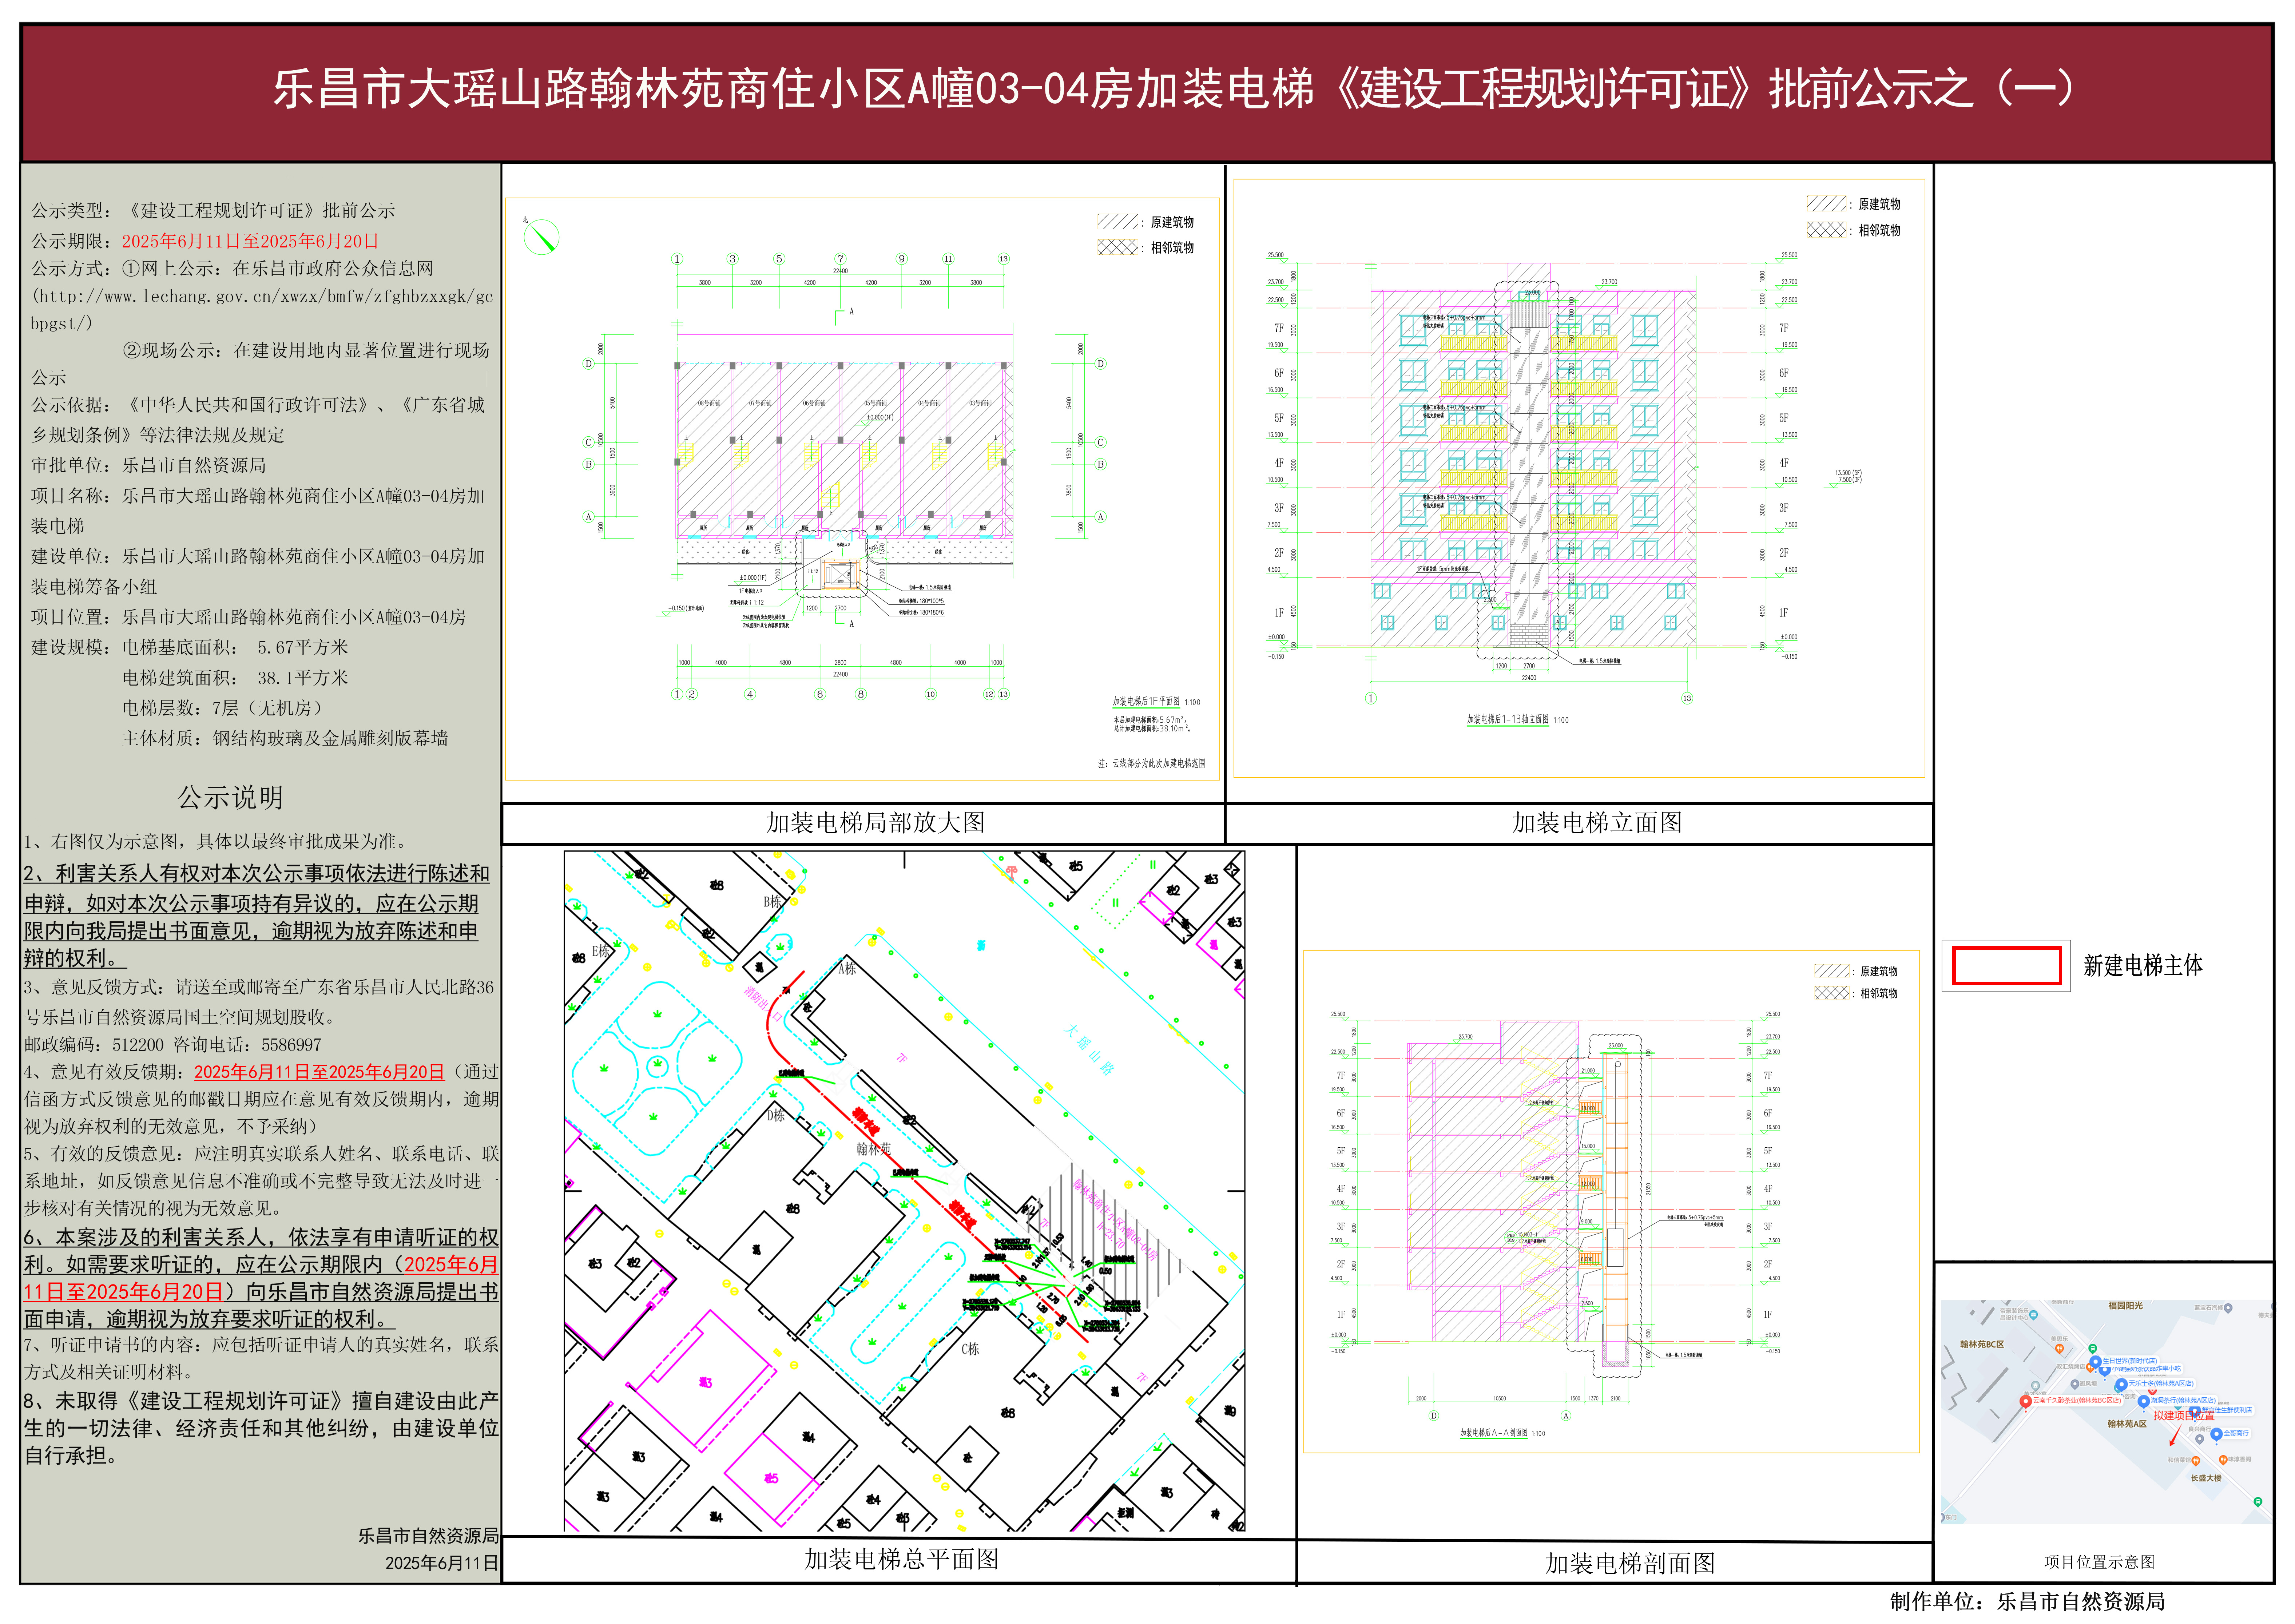Click the red 拟建项目位置 marker on location map

click(2184, 1415)
